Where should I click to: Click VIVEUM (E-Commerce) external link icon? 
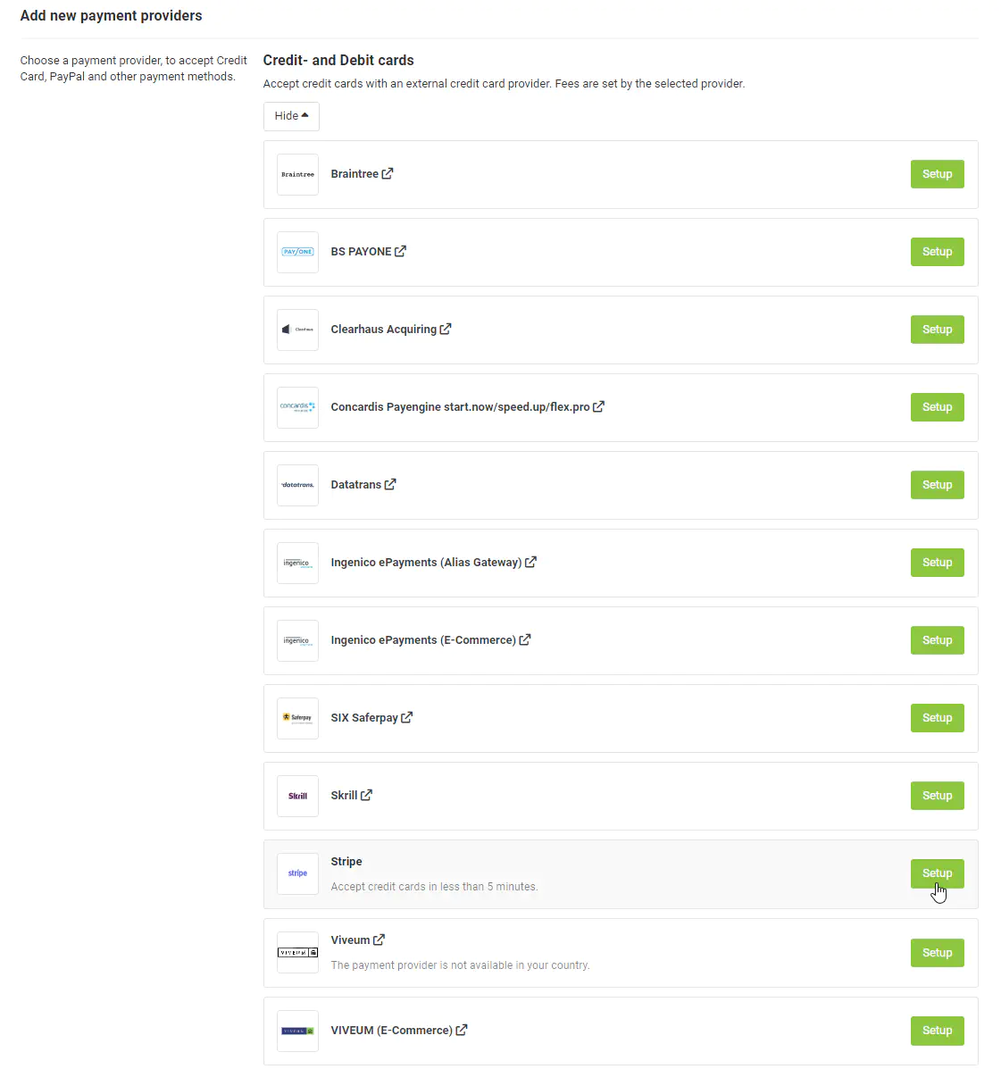[462, 1031]
